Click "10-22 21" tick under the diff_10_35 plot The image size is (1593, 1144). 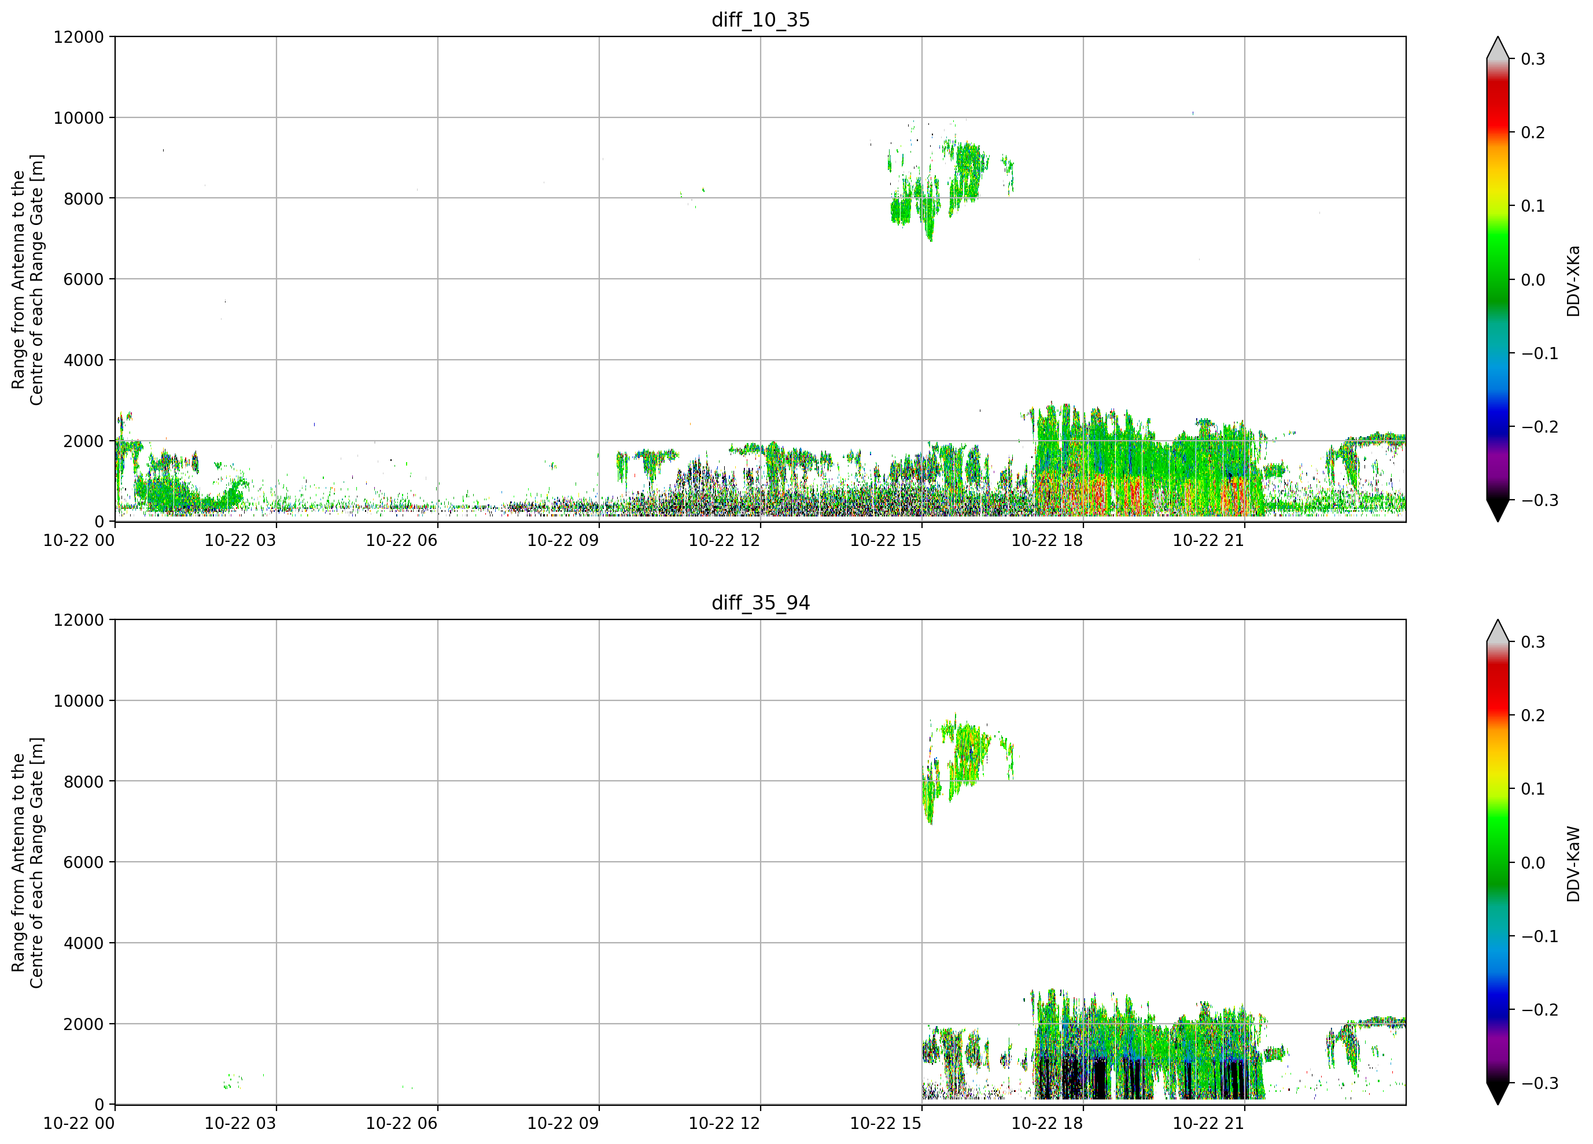click(1209, 540)
